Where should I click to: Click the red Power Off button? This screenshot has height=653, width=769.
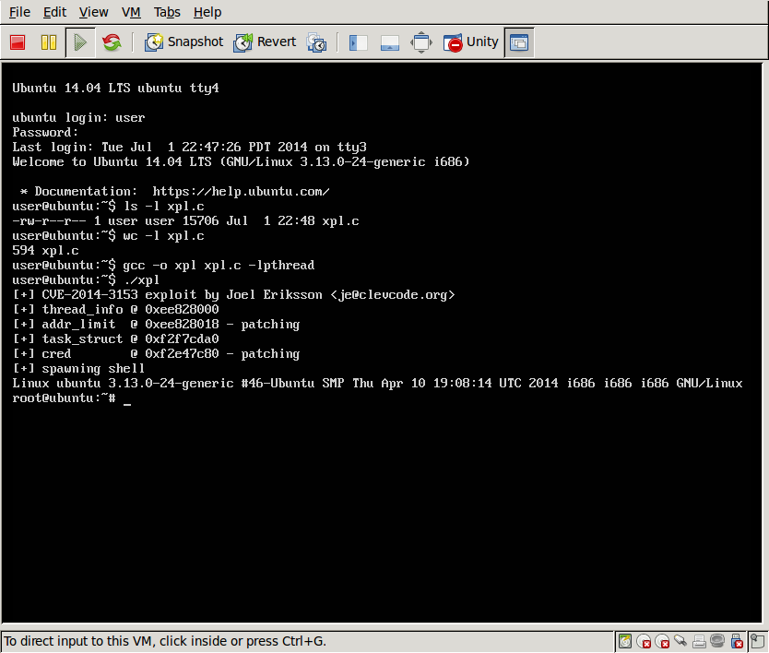[18, 42]
